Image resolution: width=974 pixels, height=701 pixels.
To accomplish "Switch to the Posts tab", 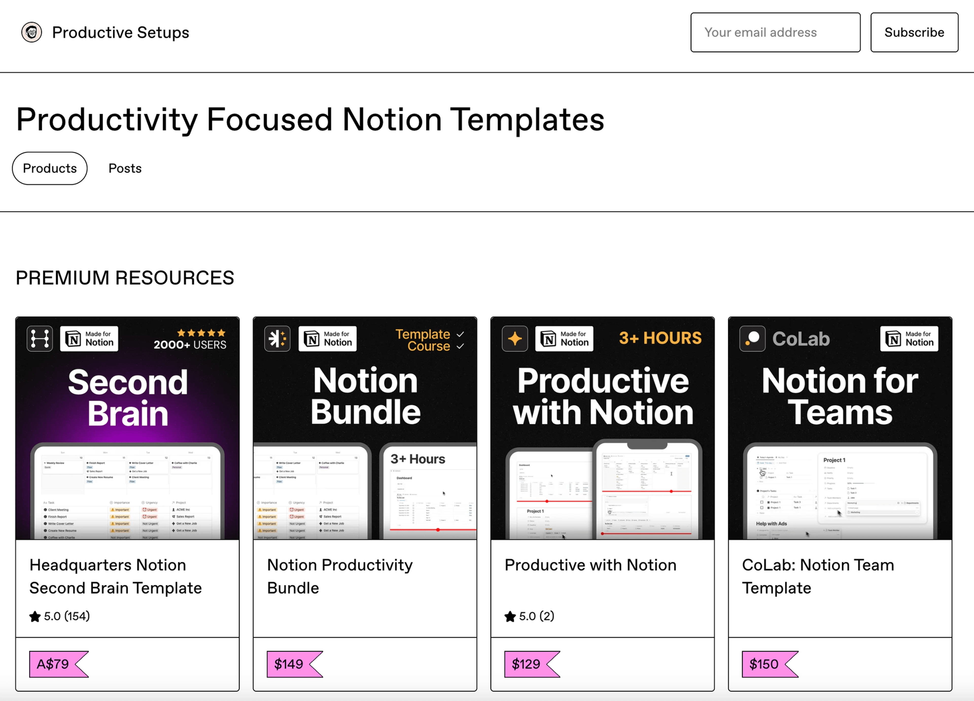I will tap(125, 168).
